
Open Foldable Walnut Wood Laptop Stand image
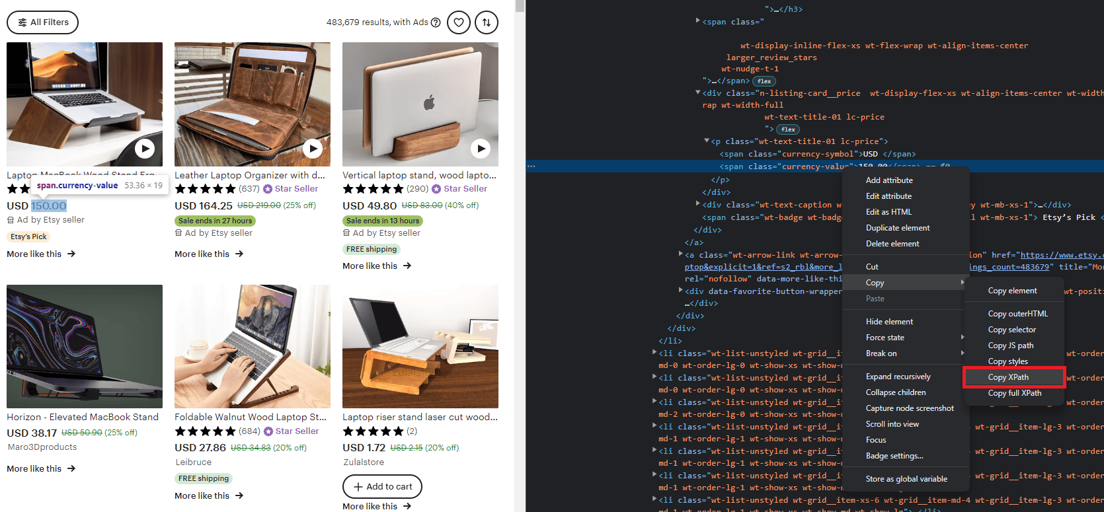(x=253, y=346)
